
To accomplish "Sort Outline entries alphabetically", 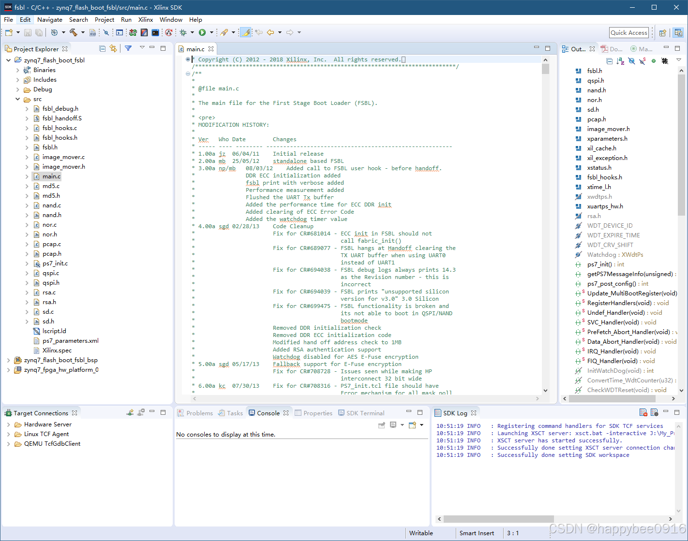I will click(x=620, y=61).
